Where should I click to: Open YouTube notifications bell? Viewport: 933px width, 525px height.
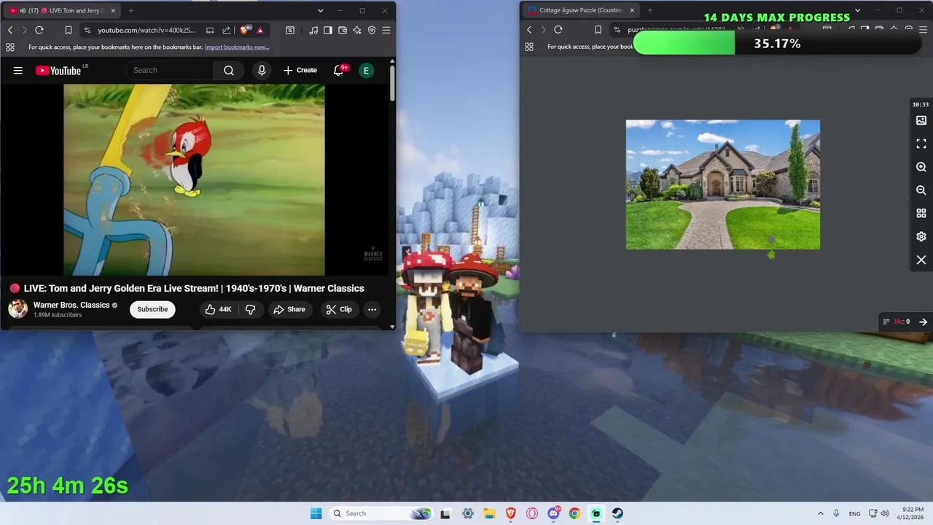[x=339, y=70]
